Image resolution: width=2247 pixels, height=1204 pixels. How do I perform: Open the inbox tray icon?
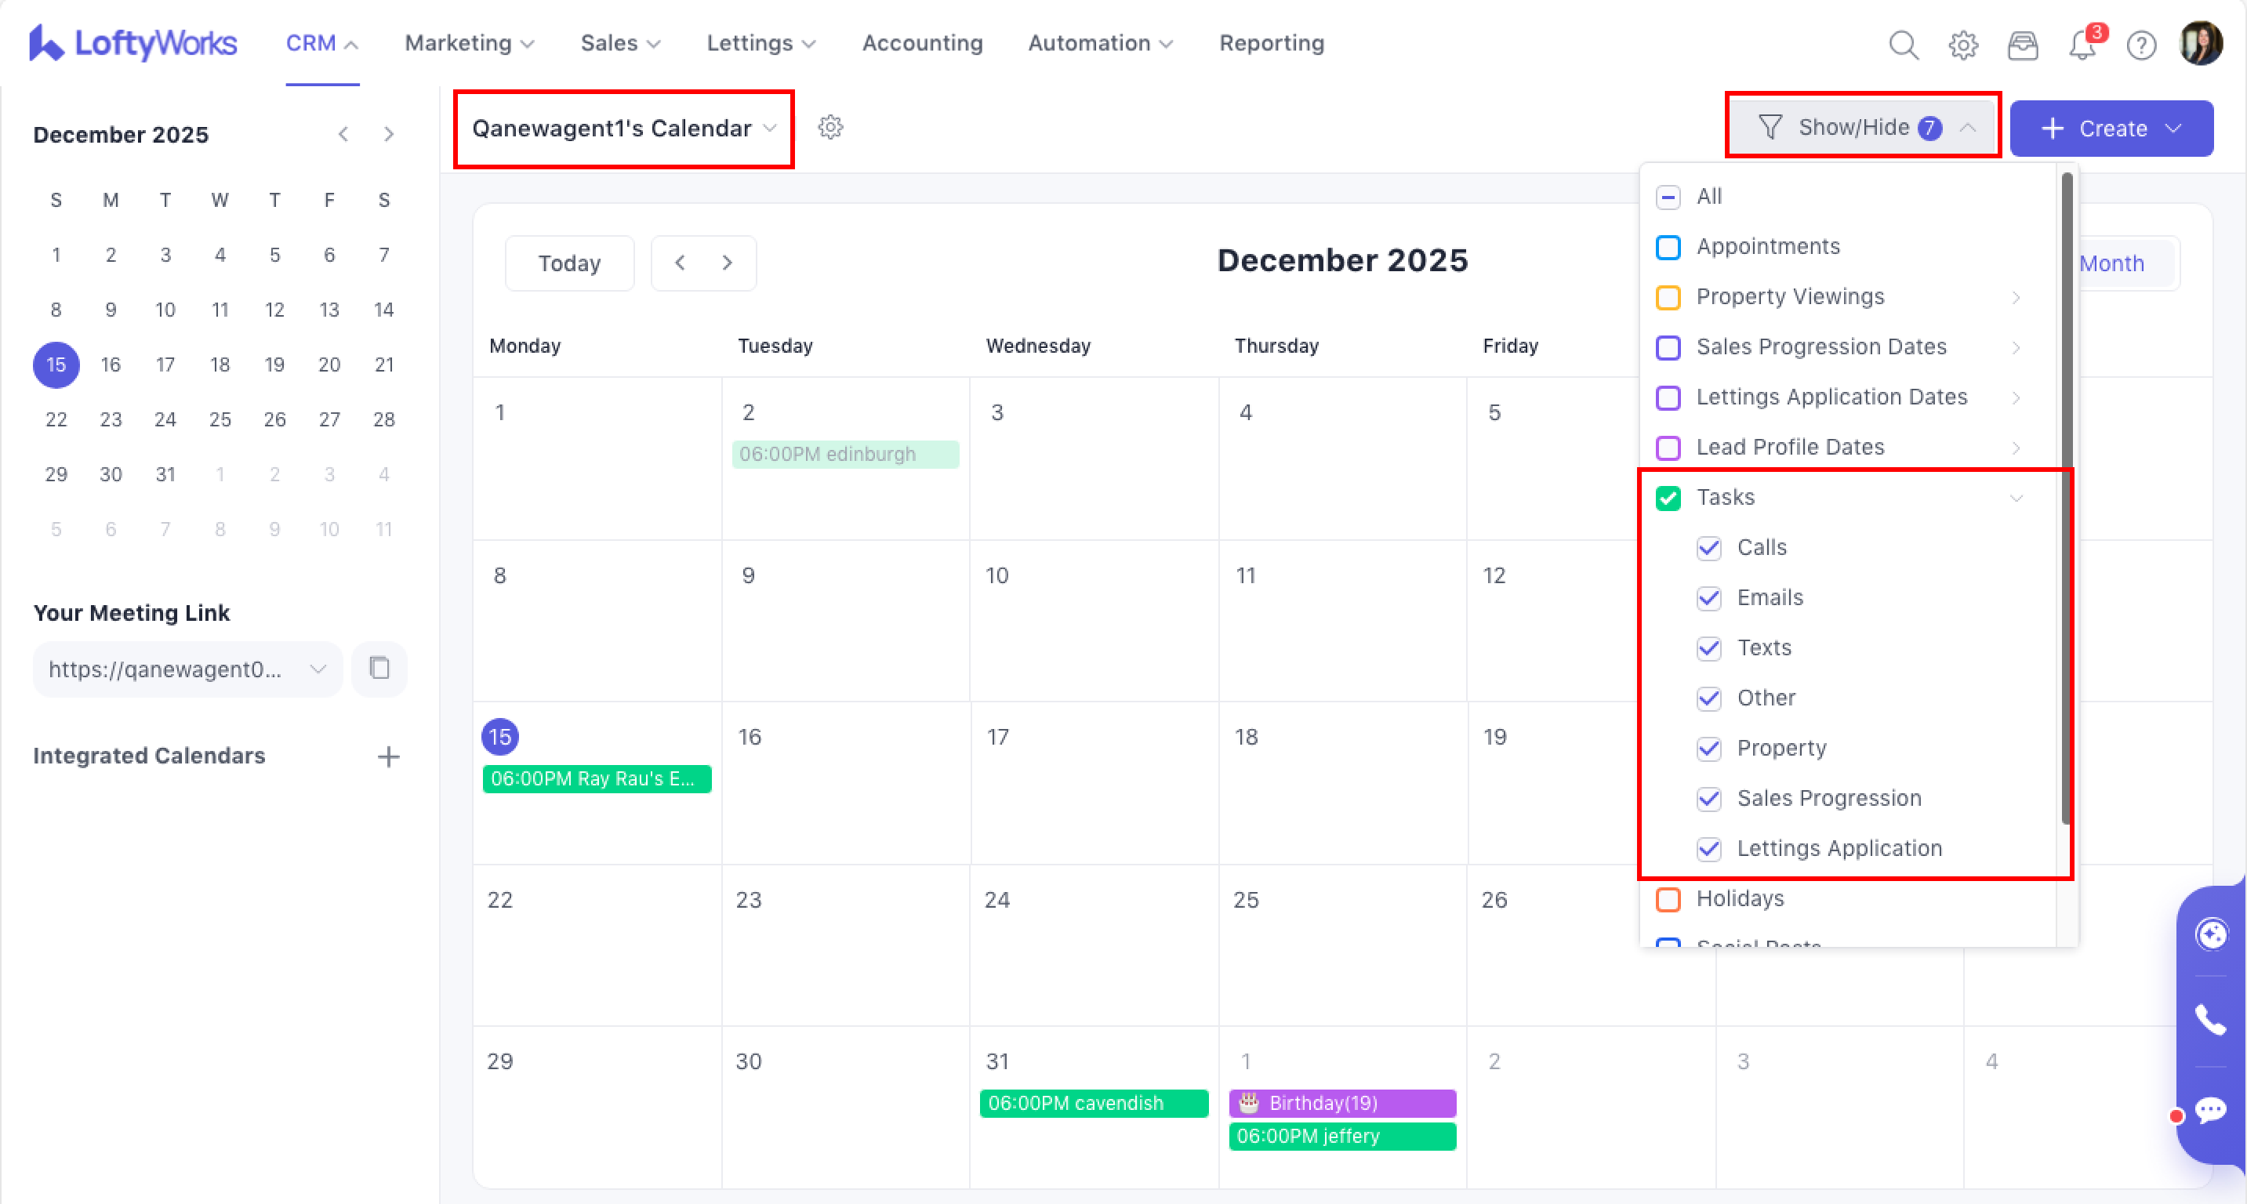point(2022,45)
